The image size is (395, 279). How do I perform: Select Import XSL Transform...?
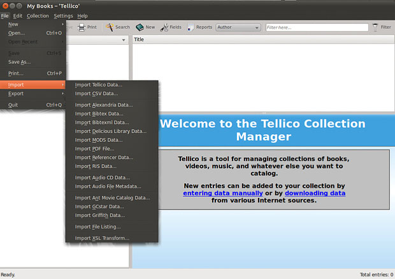(x=112, y=238)
